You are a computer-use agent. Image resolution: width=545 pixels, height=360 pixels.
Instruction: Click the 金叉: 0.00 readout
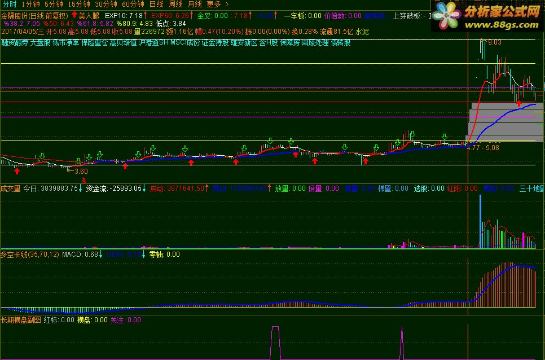(x=212, y=16)
